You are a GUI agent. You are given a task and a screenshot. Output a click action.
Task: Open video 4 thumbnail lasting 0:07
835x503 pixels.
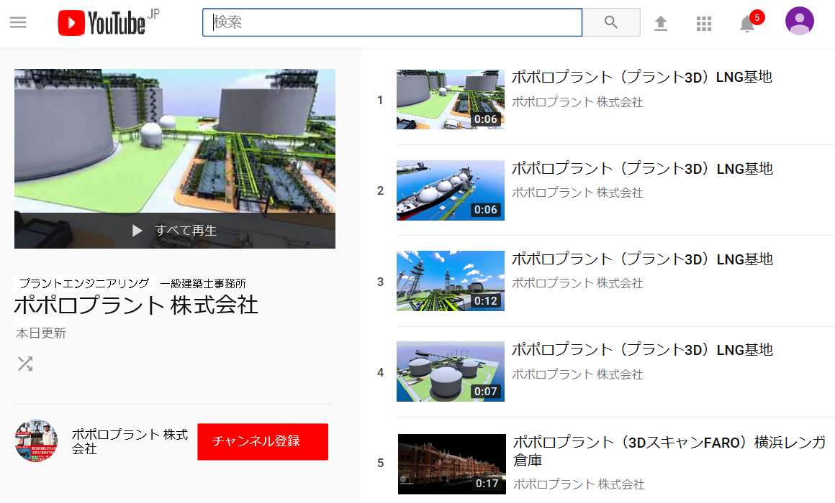451,372
